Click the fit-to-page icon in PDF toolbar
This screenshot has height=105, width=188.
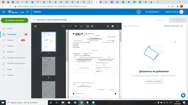pos(88,26)
